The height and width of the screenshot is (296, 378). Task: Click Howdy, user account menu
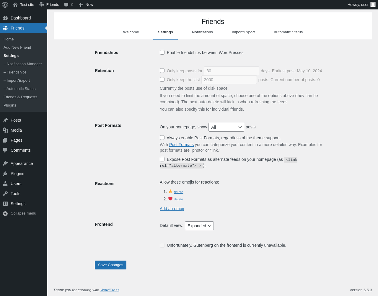pyautogui.click(x=361, y=5)
